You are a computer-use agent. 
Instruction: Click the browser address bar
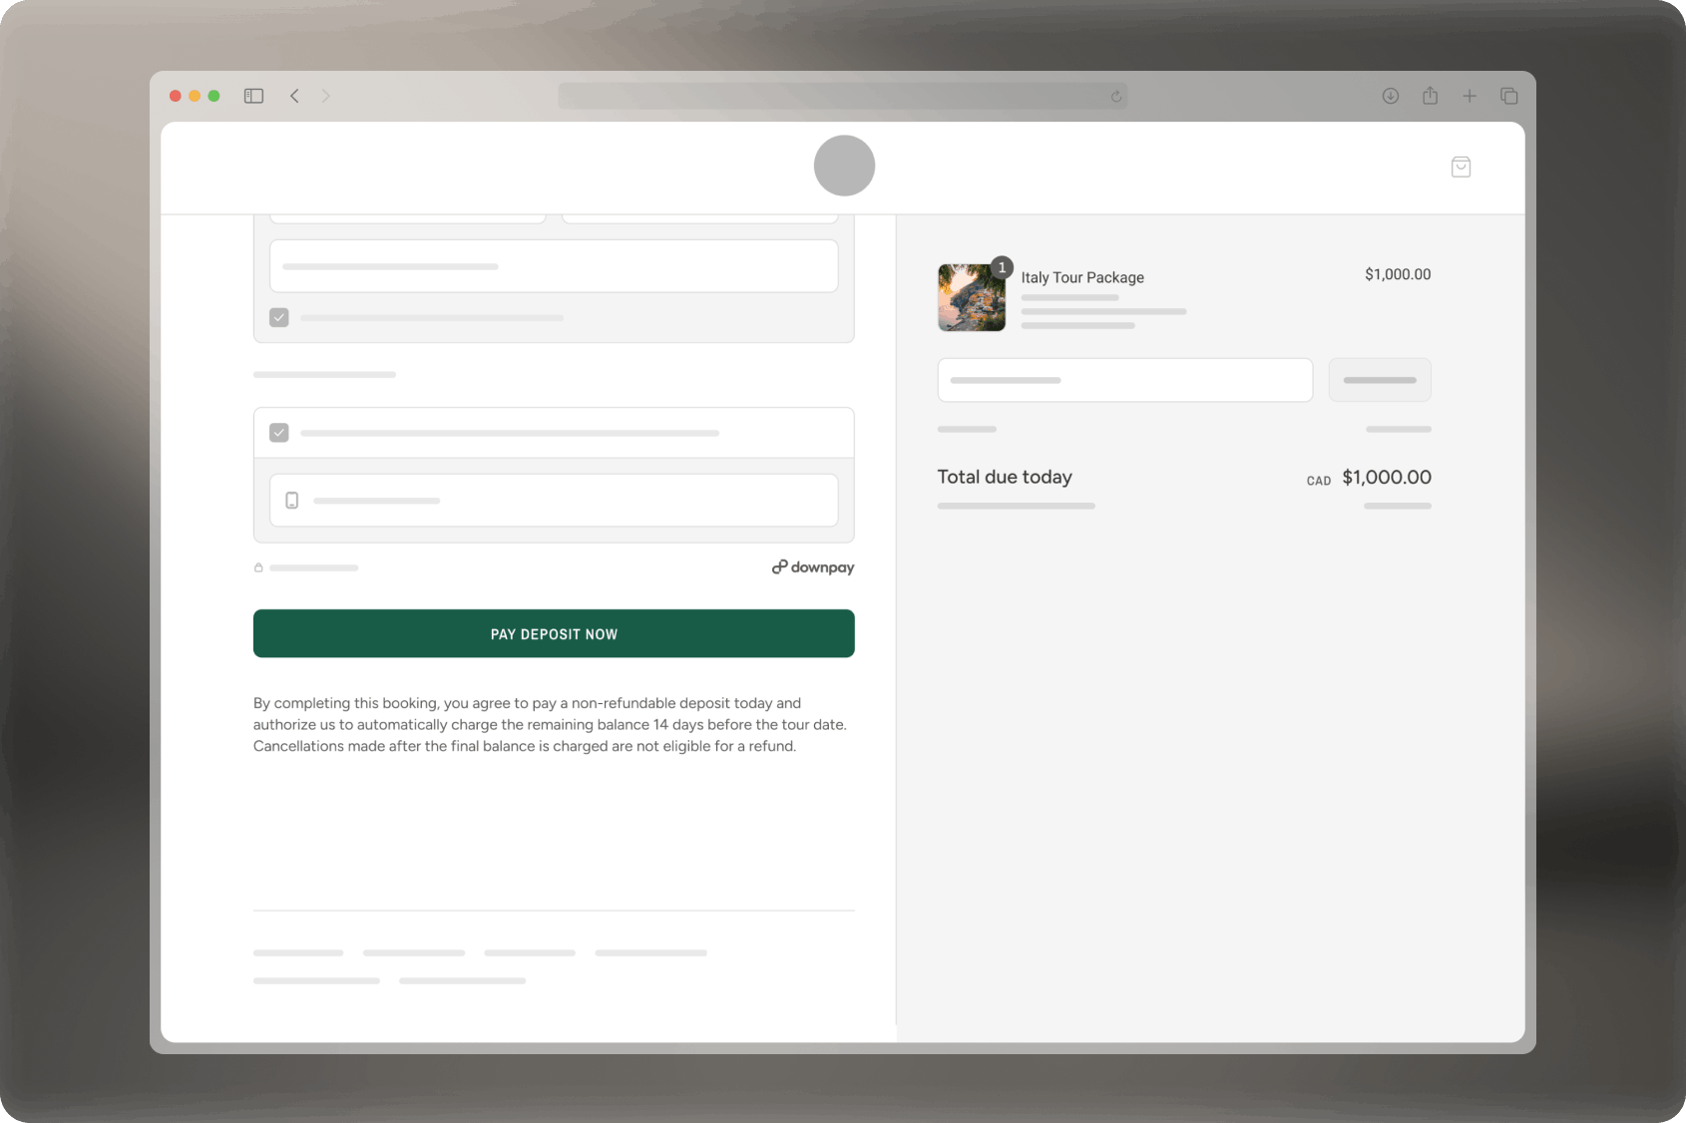(843, 96)
